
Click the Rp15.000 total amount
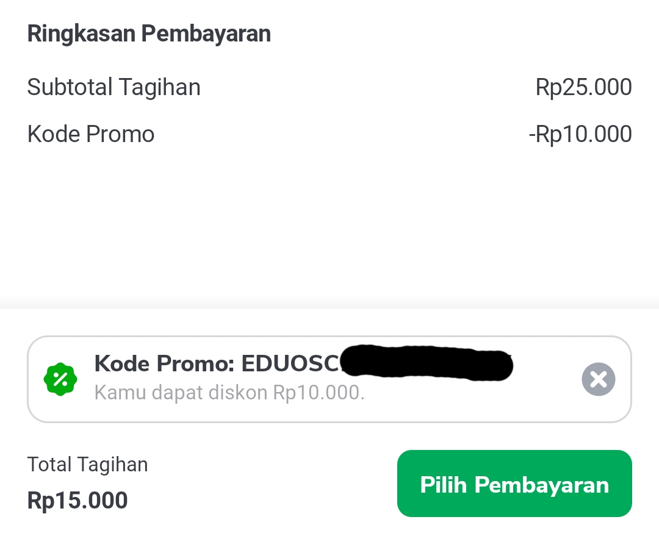(78, 500)
